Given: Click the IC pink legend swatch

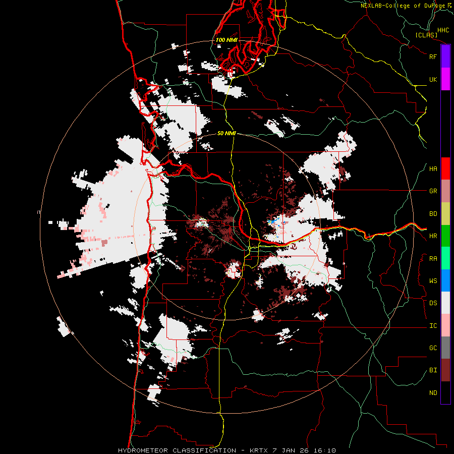Looking at the screenshot, I should click(x=445, y=325).
